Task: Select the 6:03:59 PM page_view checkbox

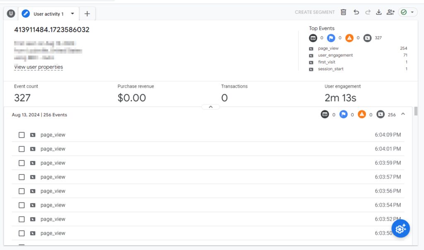Action: [x=22, y=163]
